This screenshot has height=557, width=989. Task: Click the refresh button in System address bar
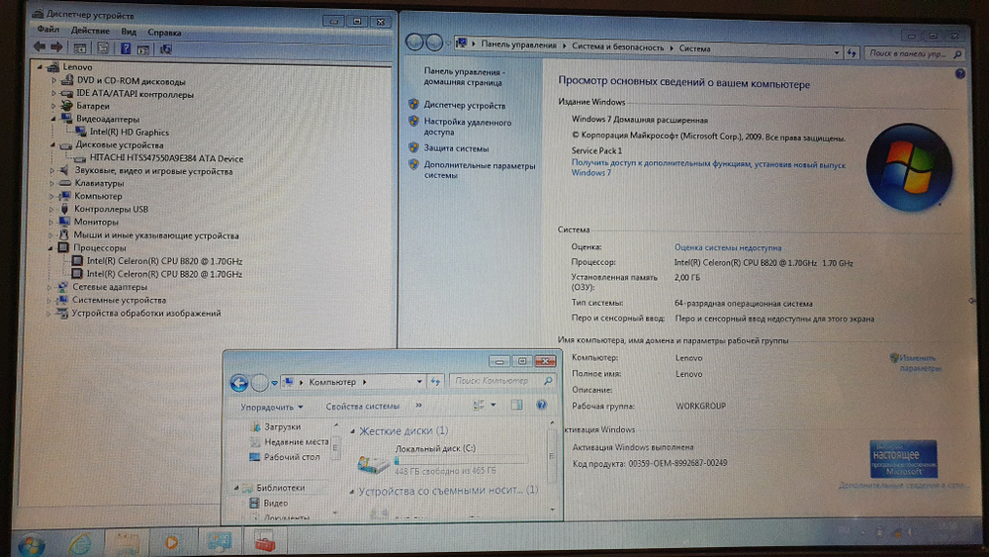tap(853, 53)
